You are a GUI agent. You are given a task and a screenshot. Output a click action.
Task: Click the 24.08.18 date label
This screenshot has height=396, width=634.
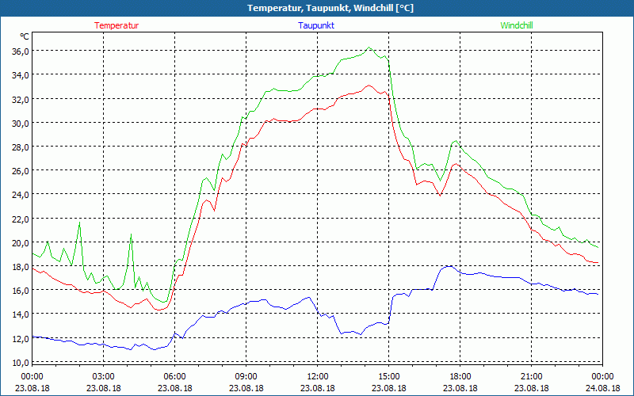tap(602, 388)
